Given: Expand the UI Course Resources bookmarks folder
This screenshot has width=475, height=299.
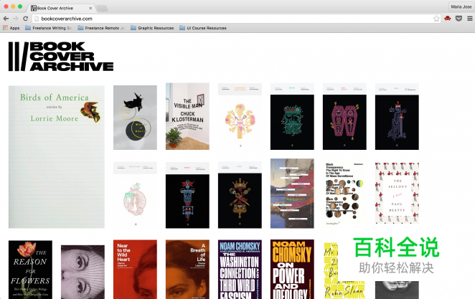Looking at the screenshot, I should click(202, 28).
